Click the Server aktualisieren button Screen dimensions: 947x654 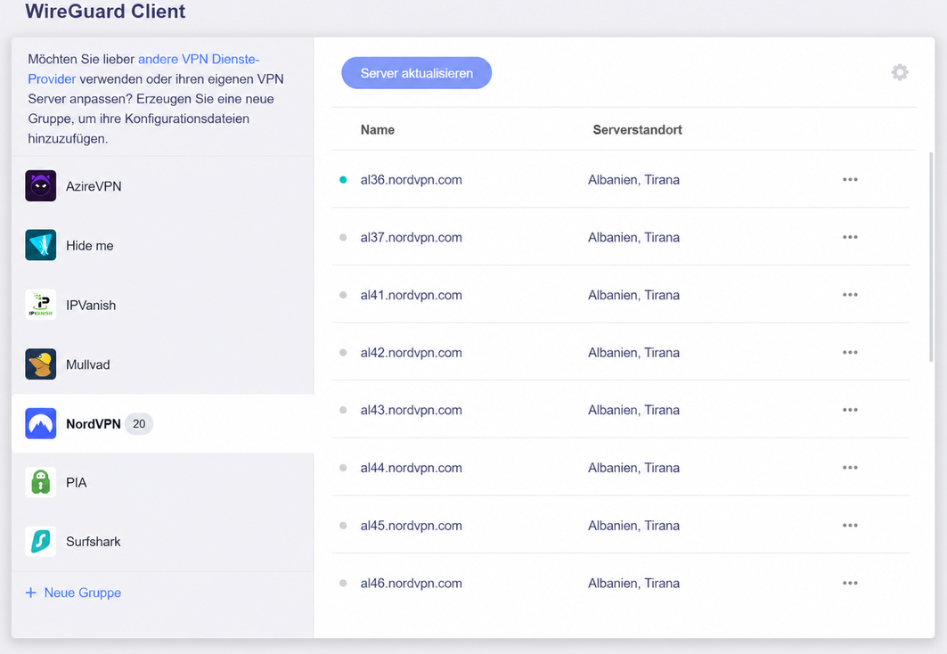tap(416, 73)
